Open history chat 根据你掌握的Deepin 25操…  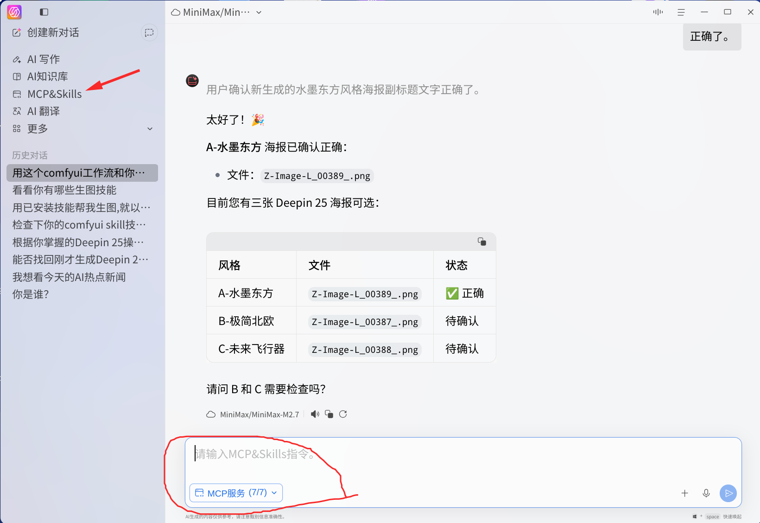[x=82, y=242]
